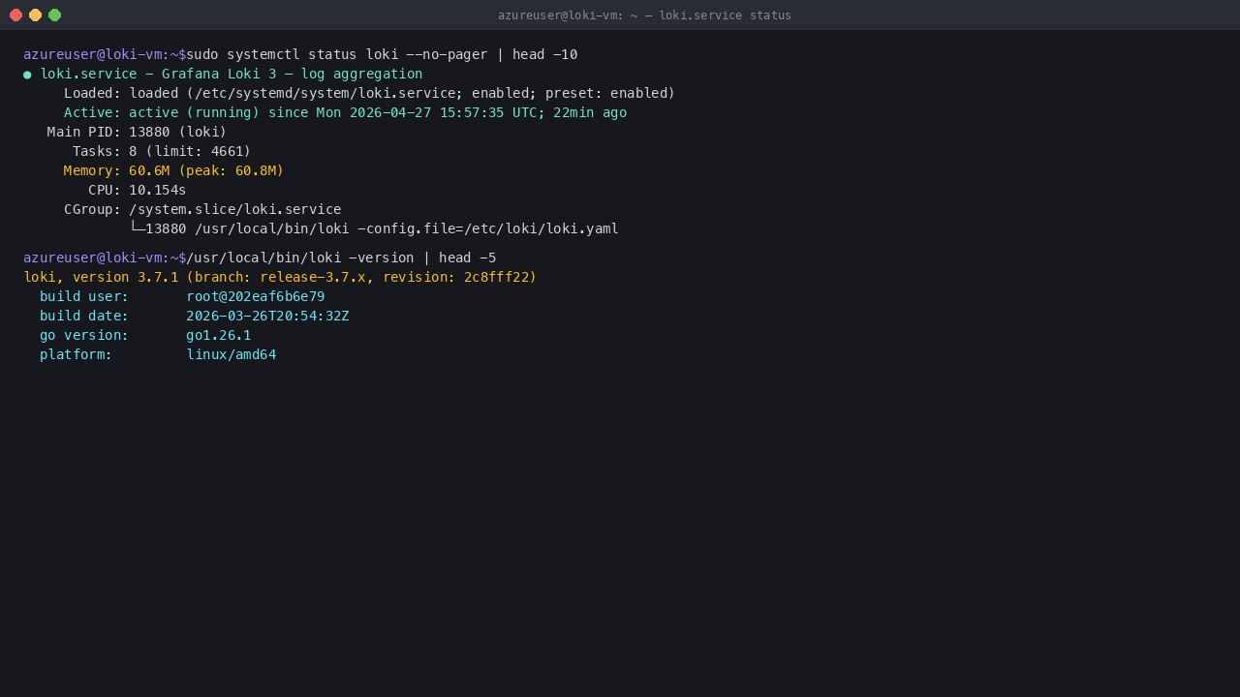Viewport: 1240px width, 697px height.
Task: Click the value '2026-03-26T20:54:32Z'
Action: pyautogui.click(x=267, y=316)
